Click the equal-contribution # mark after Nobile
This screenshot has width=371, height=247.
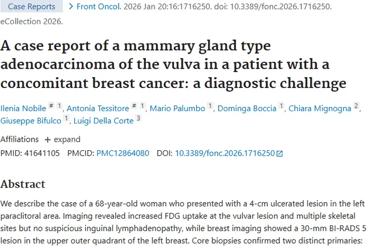pyautogui.click(x=51, y=106)
